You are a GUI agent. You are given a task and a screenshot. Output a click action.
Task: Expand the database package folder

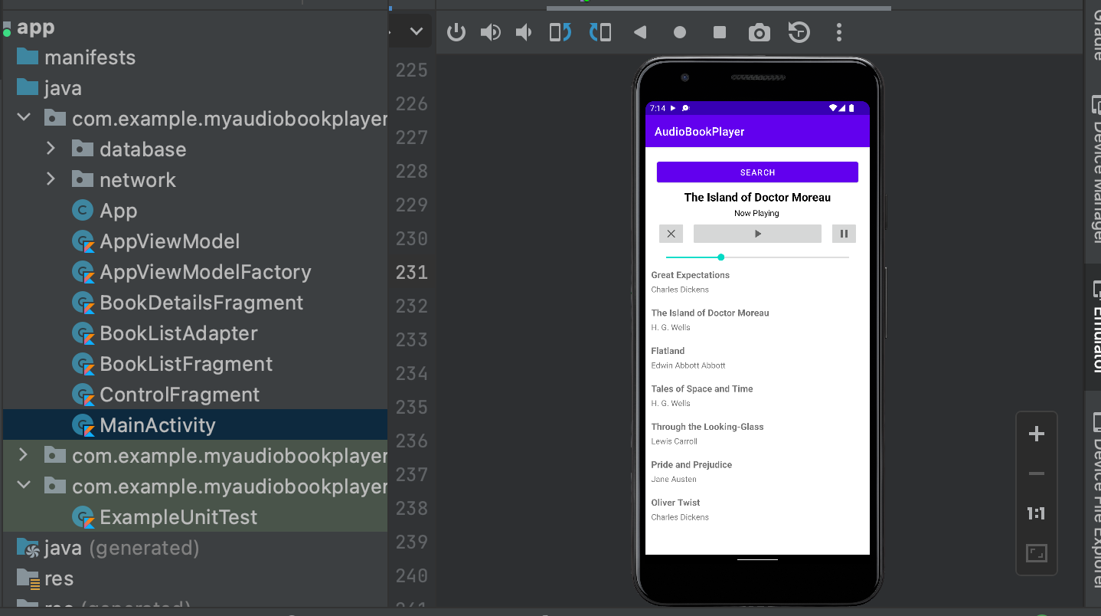click(x=51, y=149)
